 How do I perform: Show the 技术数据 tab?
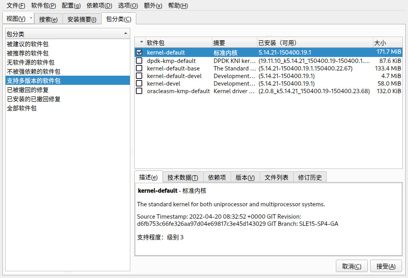(x=182, y=177)
